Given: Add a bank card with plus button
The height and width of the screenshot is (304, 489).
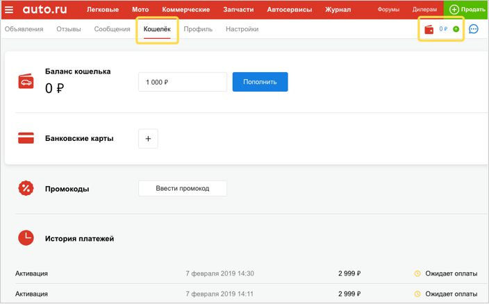Looking at the screenshot, I should 148,138.
